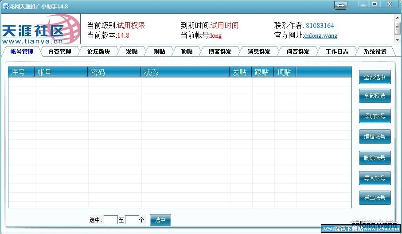This screenshot has height=234, width=402.
Task: Click 删除帐号 to delete account
Action: (375, 158)
